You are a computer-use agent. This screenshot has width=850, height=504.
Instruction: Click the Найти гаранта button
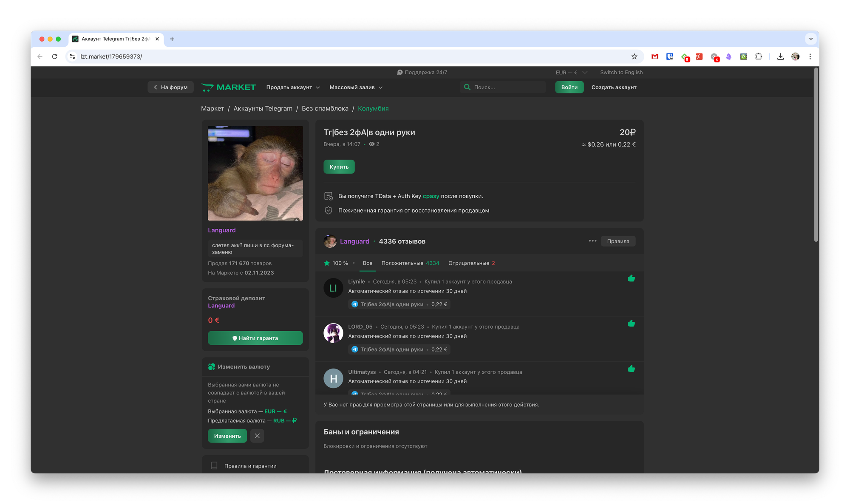(255, 338)
